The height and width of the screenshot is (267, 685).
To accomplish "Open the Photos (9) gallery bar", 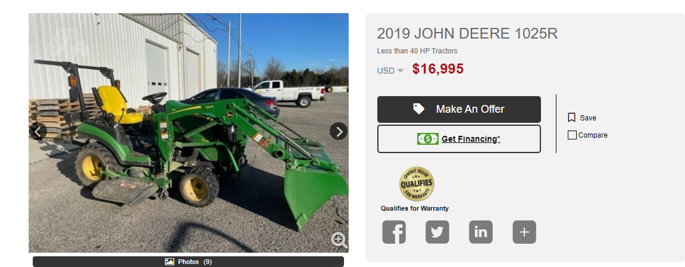I will coord(188,262).
